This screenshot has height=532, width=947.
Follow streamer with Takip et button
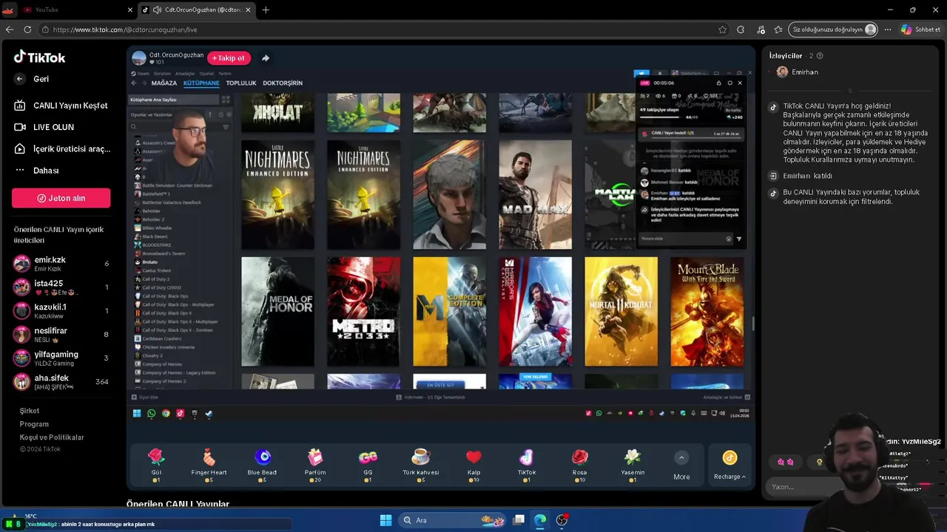[x=229, y=58]
